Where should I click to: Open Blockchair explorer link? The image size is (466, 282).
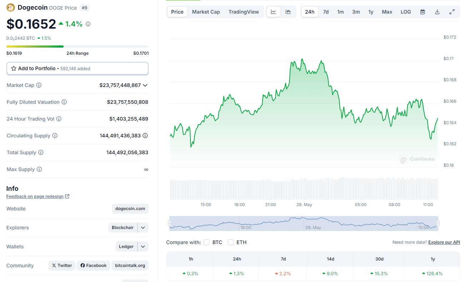(123, 228)
